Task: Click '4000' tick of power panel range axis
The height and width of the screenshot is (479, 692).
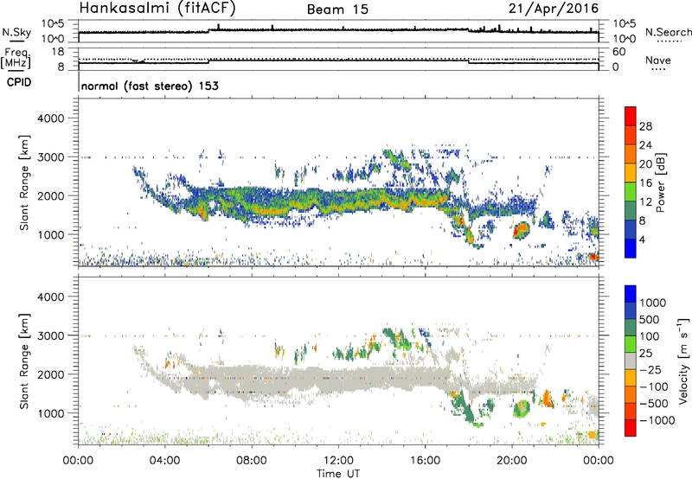Action: point(50,118)
